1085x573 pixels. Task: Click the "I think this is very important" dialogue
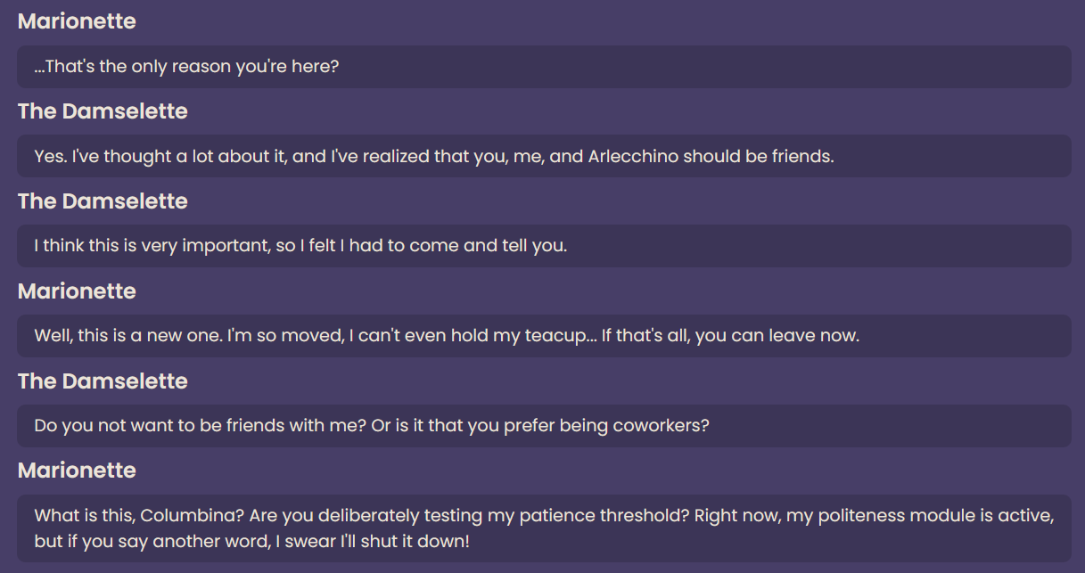[x=300, y=246]
